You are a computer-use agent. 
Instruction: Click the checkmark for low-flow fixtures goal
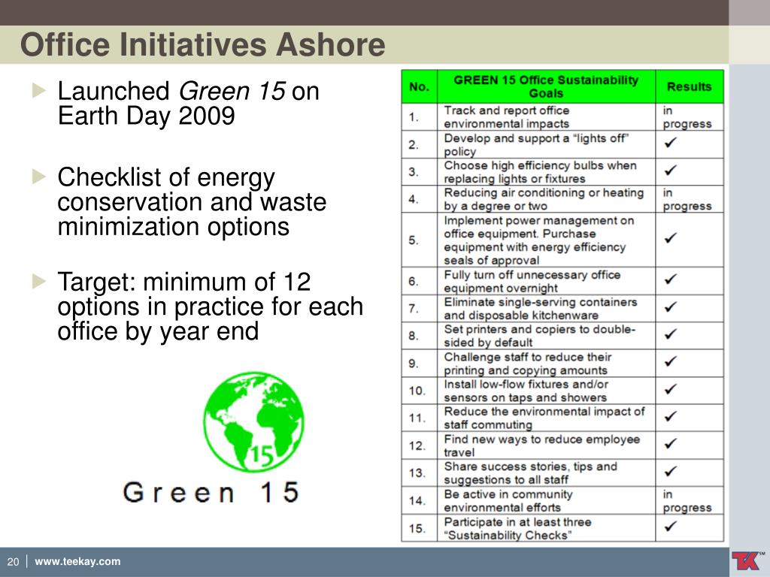tap(670, 389)
